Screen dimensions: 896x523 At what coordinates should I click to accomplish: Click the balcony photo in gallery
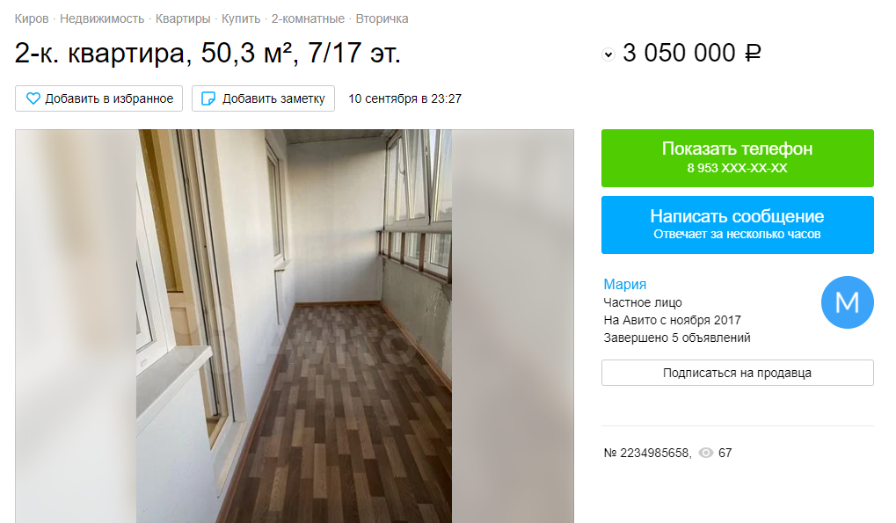click(x=295, y=326)
